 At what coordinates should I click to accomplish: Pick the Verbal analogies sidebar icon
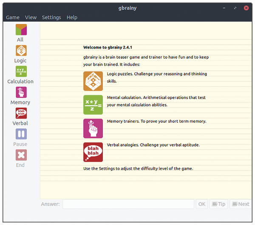(21, 113)
